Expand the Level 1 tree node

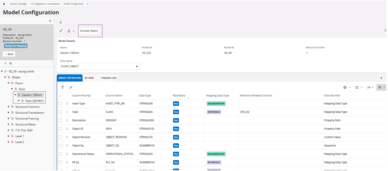[9, 136]
